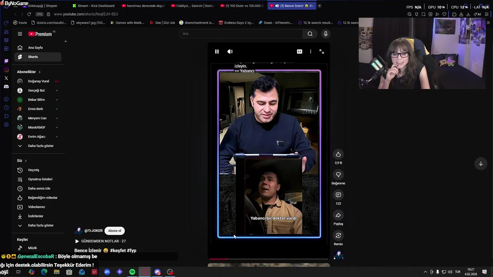Image resolution: width=493 pixels, height=277 pixels.
Task: Toggle the VPN badge in address bar
Action: pos(39,14)
